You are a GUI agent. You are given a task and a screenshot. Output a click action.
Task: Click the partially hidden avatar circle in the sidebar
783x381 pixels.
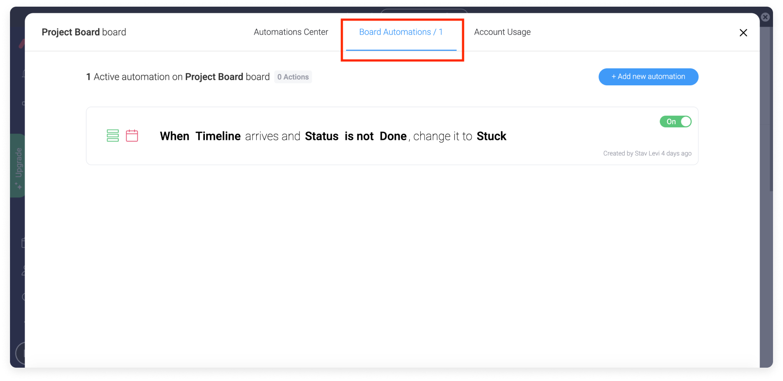[x=20, y=353]
